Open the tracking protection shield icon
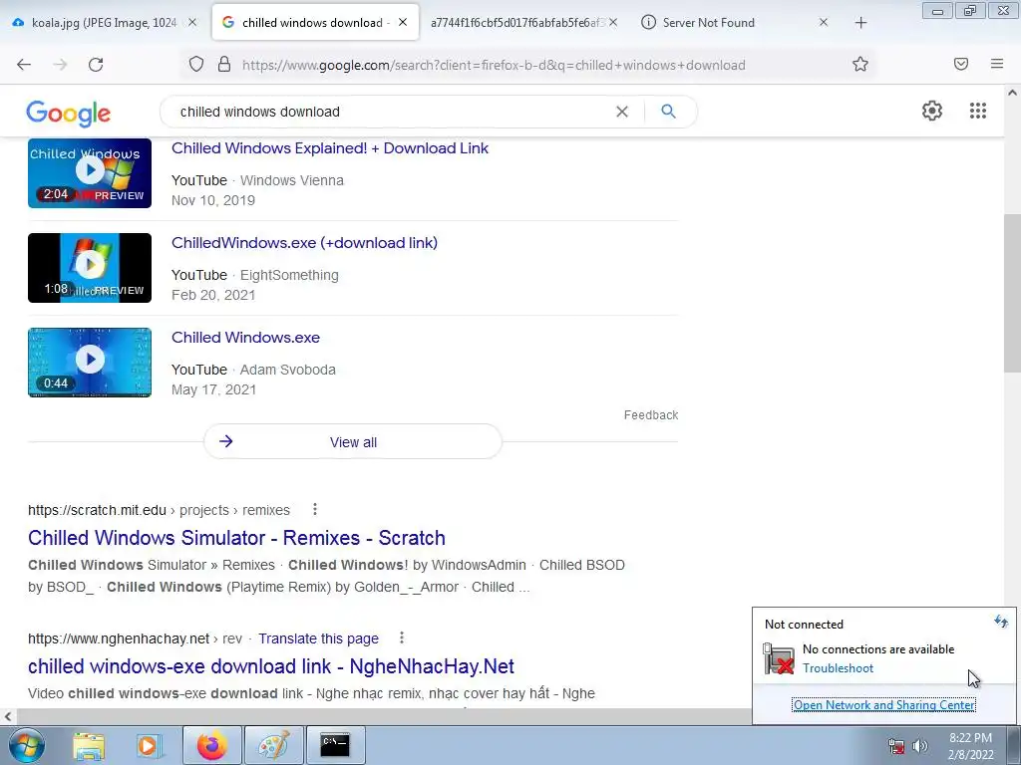The image size is (1021, 765). (x=196, y=65)
